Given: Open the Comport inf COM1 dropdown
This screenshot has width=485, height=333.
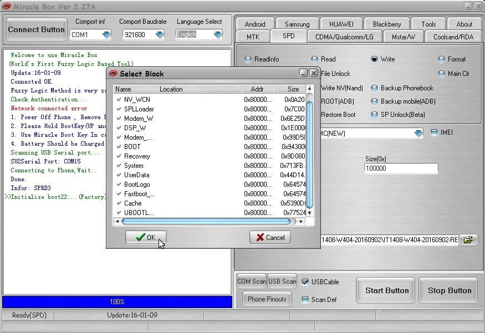Looking at the screenshot, I should [x=106, y=34].
